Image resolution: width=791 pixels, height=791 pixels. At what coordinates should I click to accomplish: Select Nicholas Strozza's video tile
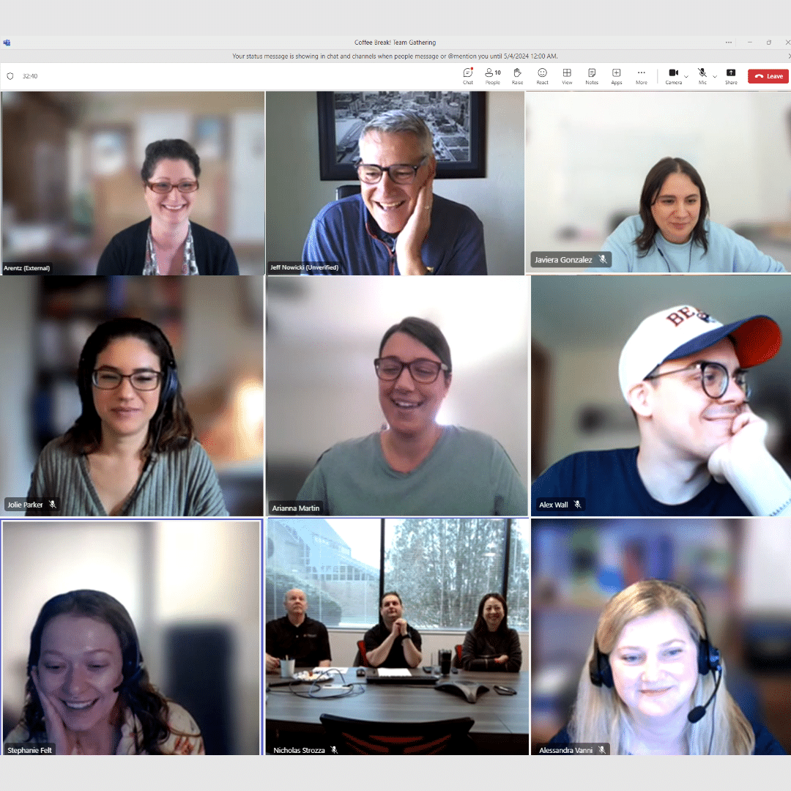[x=395, y=637]
